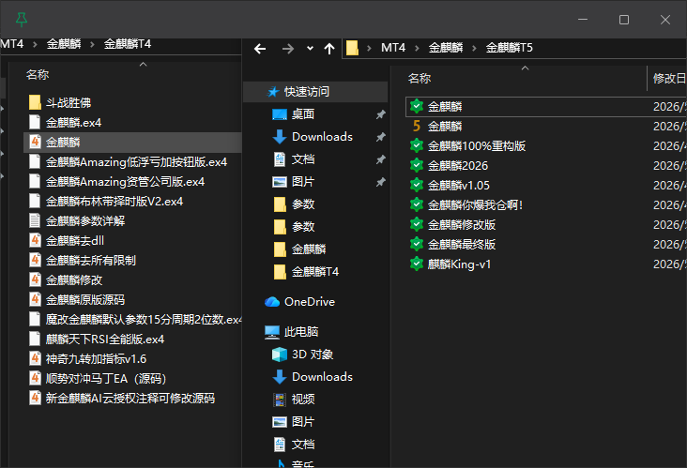The height and width of the screenshot is (468, 687).
Task: Select 金麒麟 breadcrumb in right address bar
Action: (x=445, y=47)
